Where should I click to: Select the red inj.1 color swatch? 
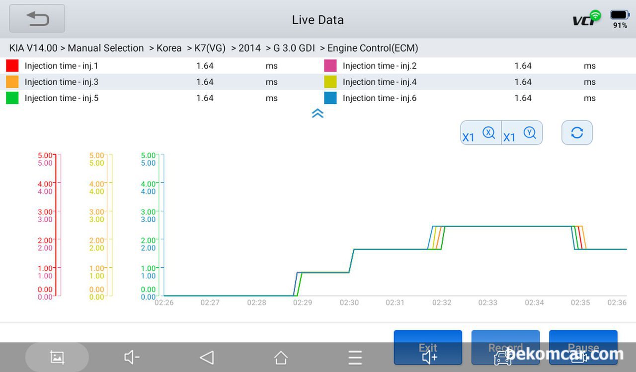tap(12, 66)
